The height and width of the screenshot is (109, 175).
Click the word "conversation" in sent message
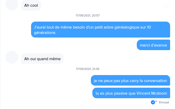(155, 81)
